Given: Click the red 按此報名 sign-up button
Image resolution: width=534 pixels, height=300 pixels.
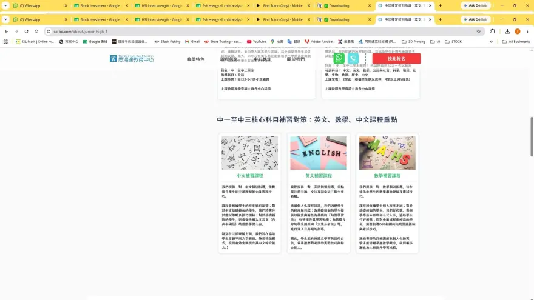Looking at the screenshot, I should tap(396, 59).
